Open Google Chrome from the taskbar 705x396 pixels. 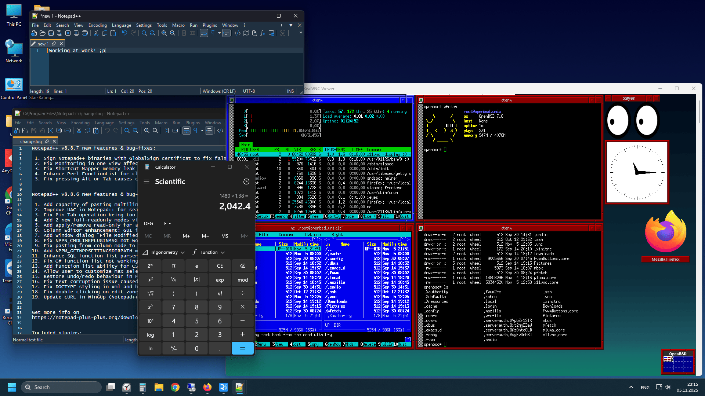(175, 387)
